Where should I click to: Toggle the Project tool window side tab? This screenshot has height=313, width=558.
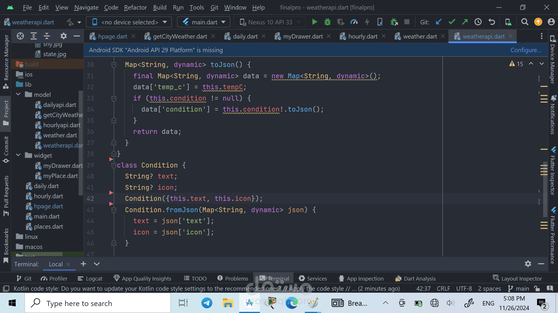point(6,113)
